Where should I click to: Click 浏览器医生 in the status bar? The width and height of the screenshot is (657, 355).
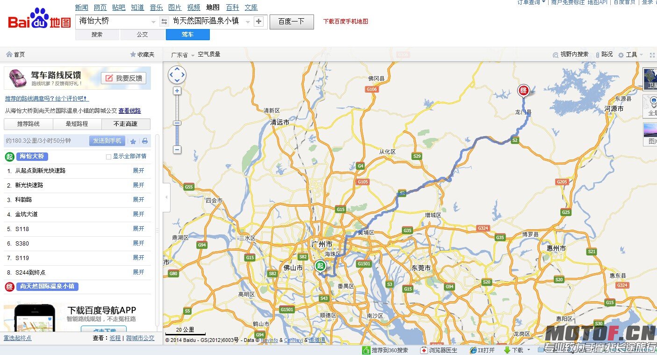[x=439, y=350]
